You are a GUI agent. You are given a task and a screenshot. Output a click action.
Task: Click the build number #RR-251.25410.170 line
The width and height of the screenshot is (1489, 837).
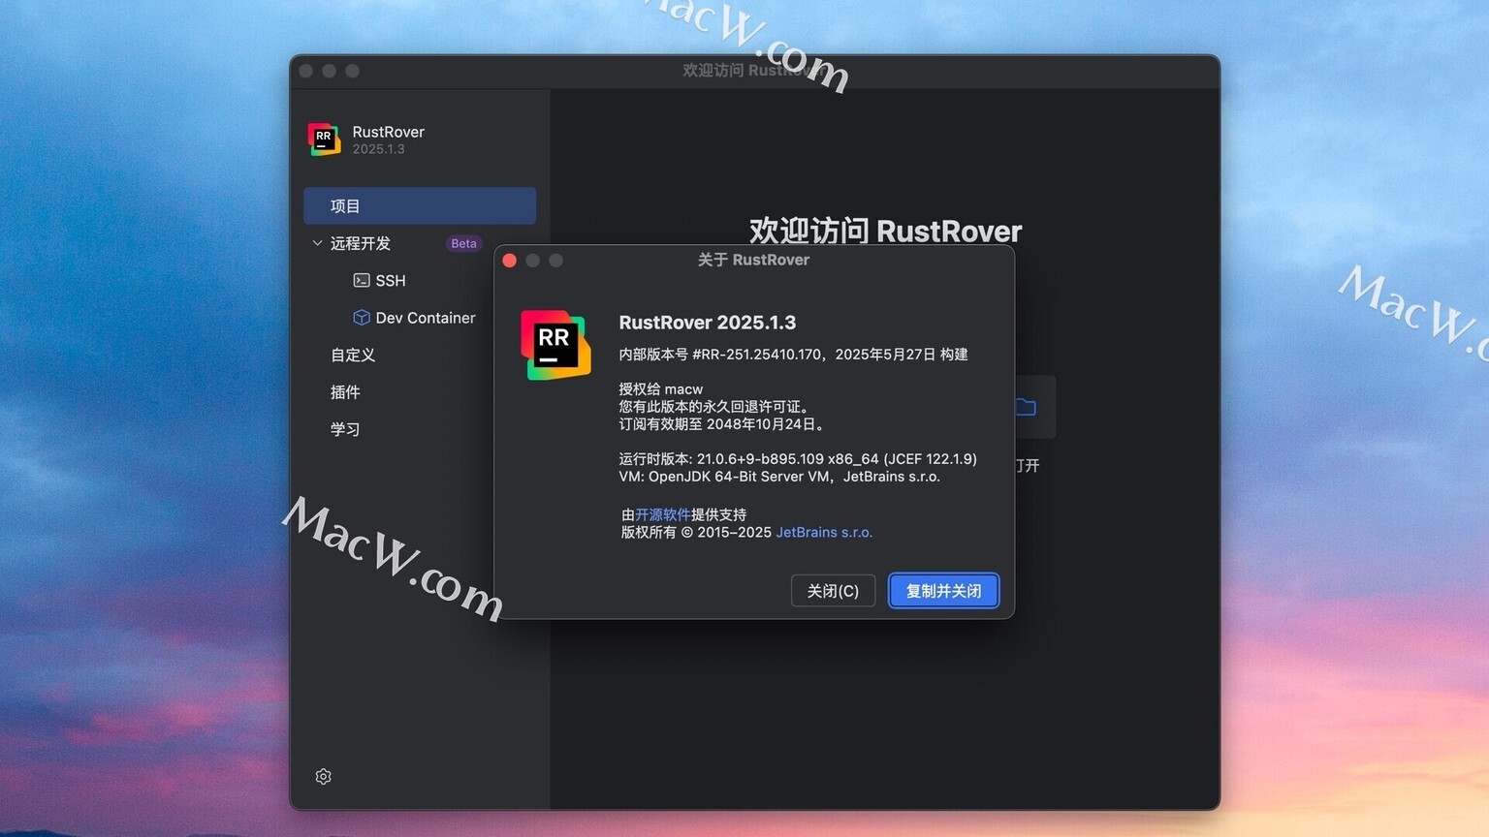[x=793, y=355]
